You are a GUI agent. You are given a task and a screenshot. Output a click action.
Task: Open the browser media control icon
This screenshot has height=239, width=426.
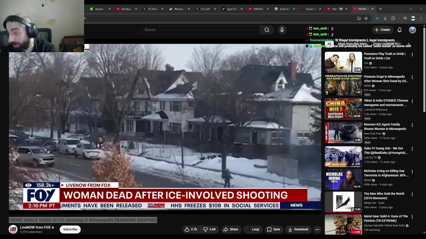click(405, 18)
